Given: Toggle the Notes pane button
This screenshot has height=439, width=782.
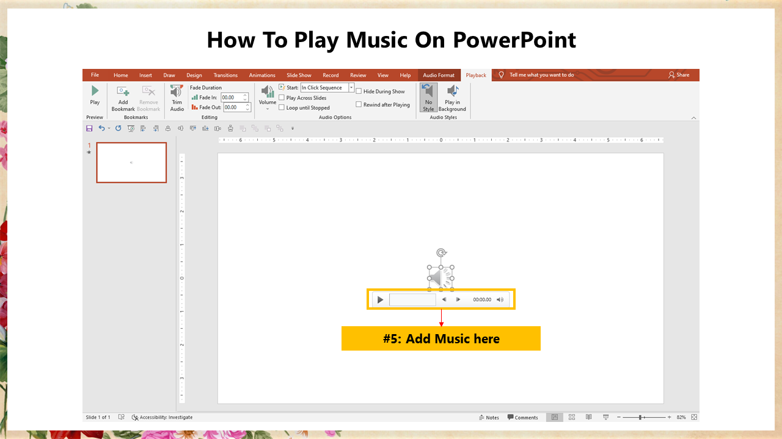Looking at the screenshot, I should pyautogui.click(x=489, y=418).
